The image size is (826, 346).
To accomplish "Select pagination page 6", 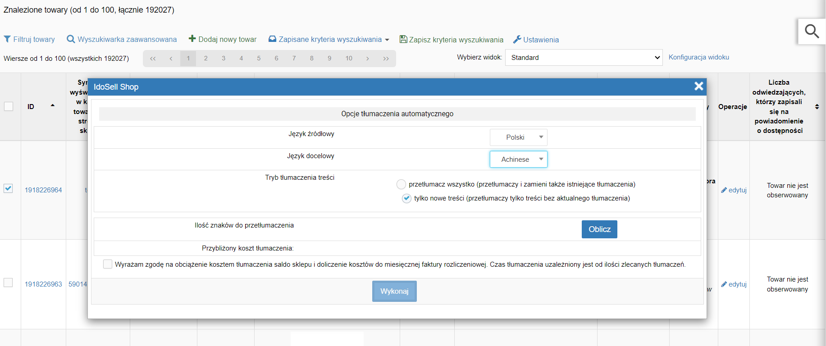I will point(276,59).
